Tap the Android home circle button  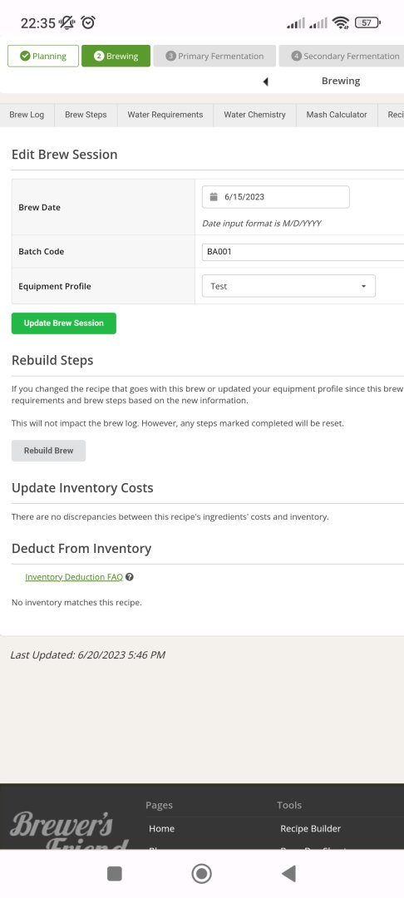pyautogui.click(x=201, y=873)
